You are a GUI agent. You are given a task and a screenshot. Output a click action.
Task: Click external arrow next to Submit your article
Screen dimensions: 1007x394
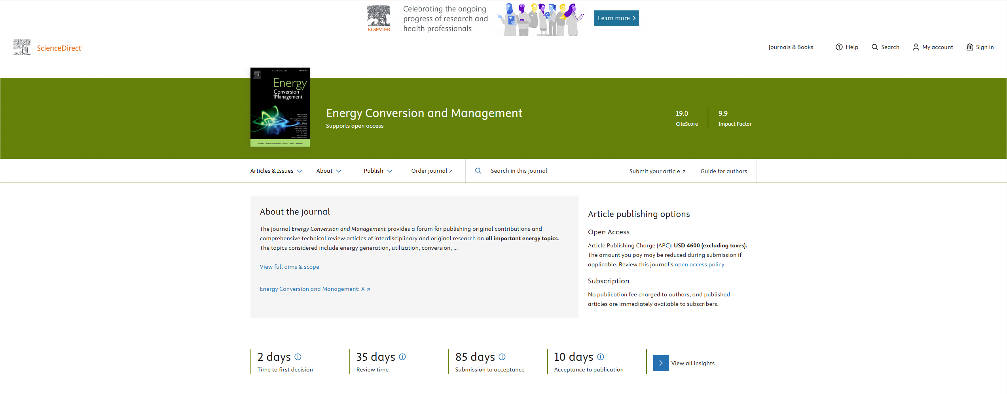point(684,172)
